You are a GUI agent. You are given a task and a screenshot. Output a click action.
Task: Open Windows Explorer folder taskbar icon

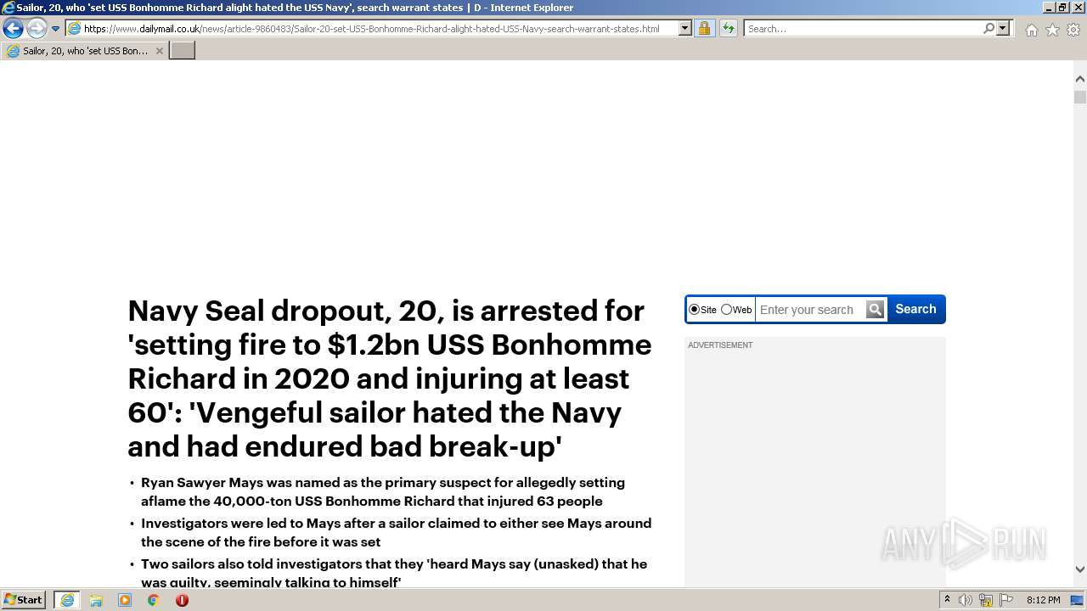96,600
